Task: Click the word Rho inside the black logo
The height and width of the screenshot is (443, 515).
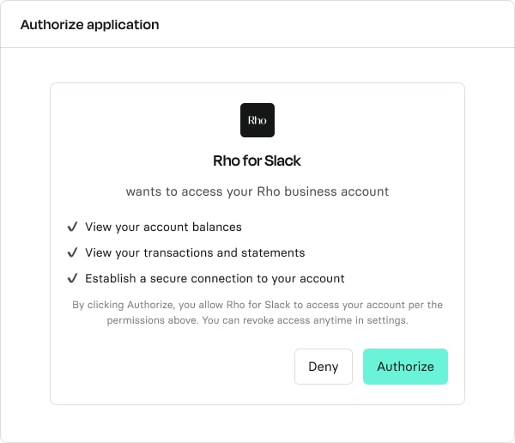Action: pyautogui.click(x=257, y=120)
